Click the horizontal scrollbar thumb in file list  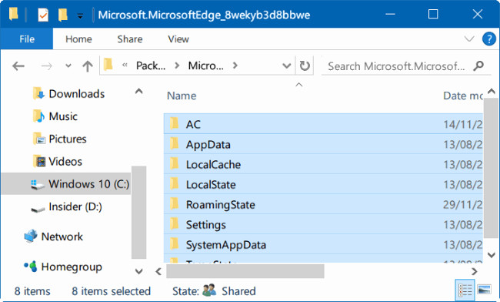click(245, 271)
